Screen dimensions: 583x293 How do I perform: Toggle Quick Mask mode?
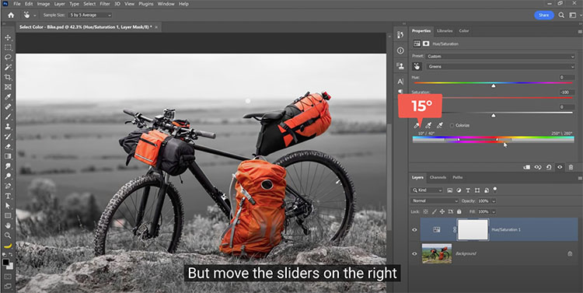point(8,277)
